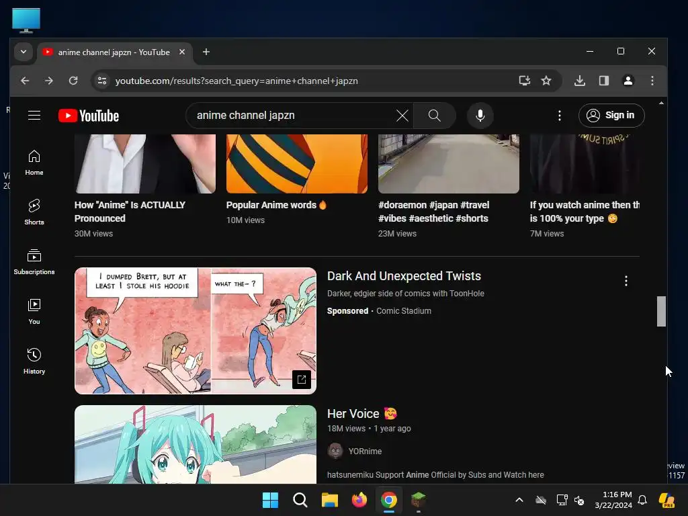Click the Chrome address bar URL
This screenshot has width=688, height=516.
[236, 81]
